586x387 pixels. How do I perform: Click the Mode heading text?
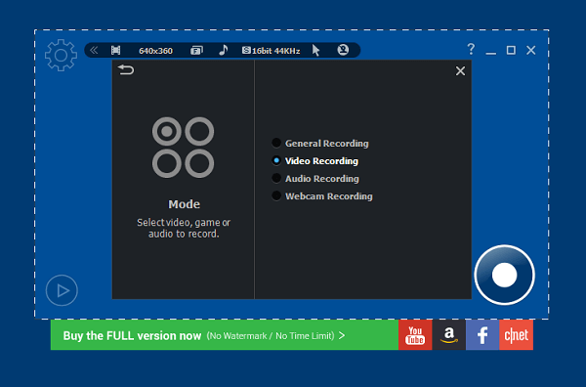point(185,204)
